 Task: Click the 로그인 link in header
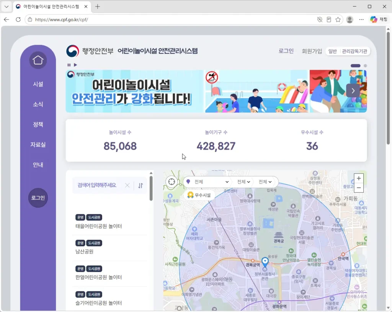pyautogui.click(x=286, y=51)
